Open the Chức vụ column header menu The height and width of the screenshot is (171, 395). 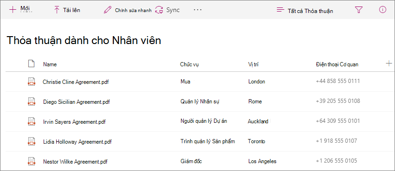(189, 64)
